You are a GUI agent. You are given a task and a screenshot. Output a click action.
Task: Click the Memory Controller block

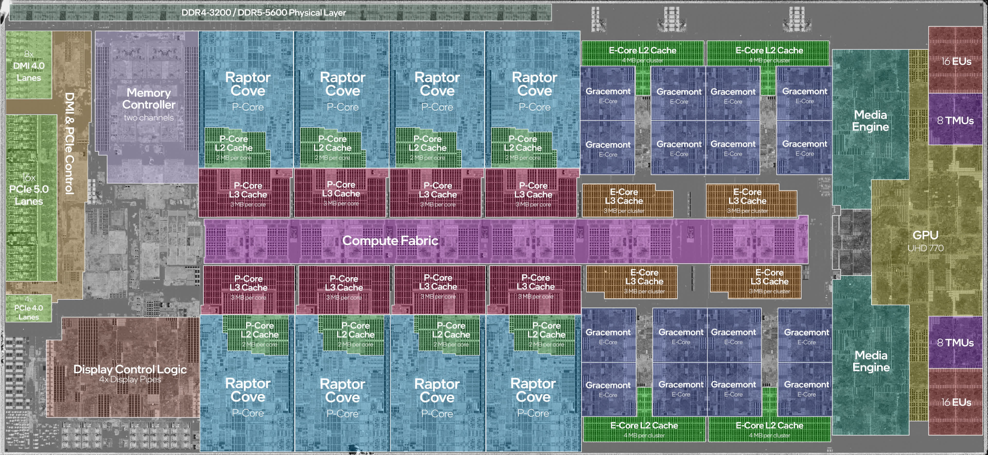pyautogui.click(x=148, y=104)
